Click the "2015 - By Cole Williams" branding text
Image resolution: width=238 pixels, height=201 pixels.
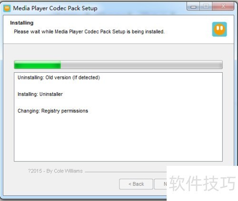click(x=55, y=171)
